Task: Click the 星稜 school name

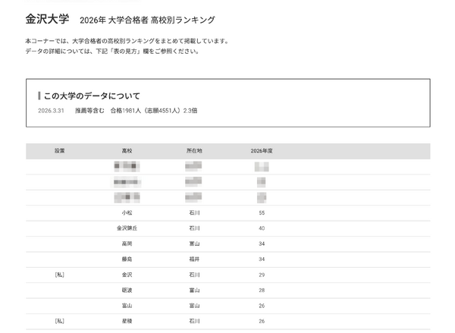Action: (127, 321)
